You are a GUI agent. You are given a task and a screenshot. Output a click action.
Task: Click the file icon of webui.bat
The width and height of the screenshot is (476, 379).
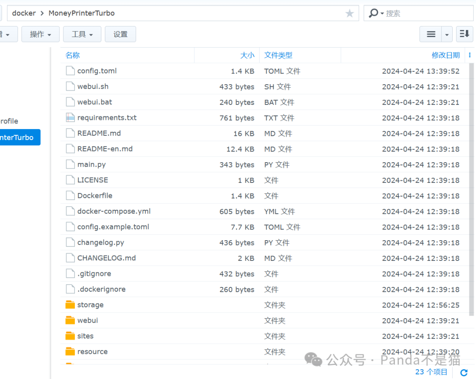70,102
